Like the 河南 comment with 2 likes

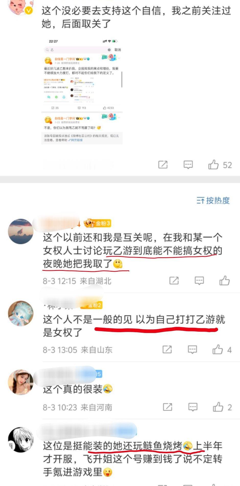click(222, 407)
